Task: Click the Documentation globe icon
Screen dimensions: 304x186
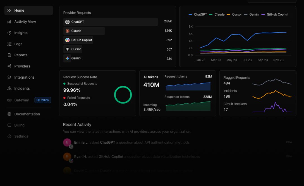Action: coord(9,114)
